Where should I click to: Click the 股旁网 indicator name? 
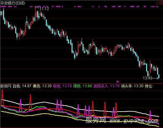[x=6, y=86]
